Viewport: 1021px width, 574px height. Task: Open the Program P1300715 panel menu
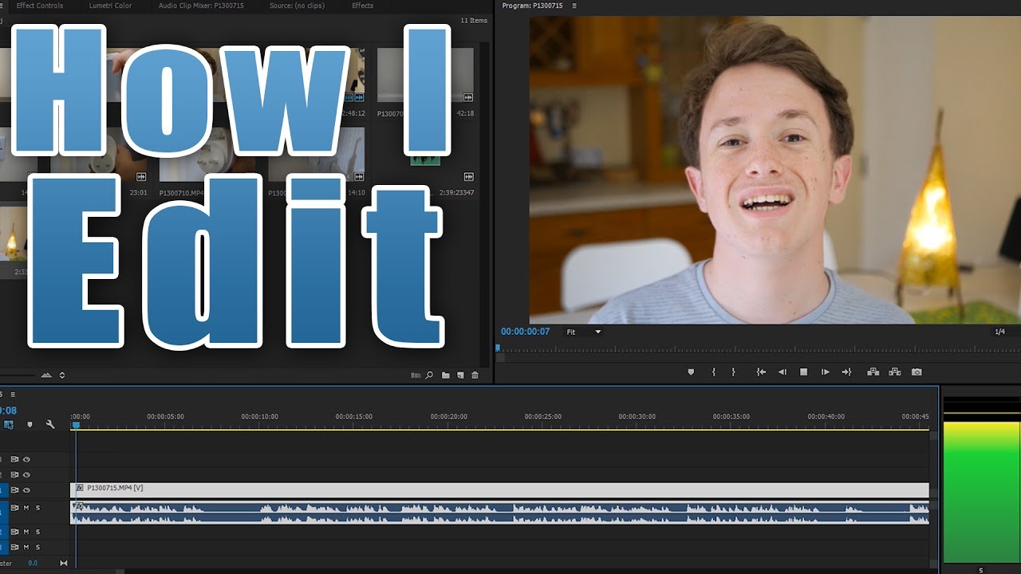coord(574,6)
